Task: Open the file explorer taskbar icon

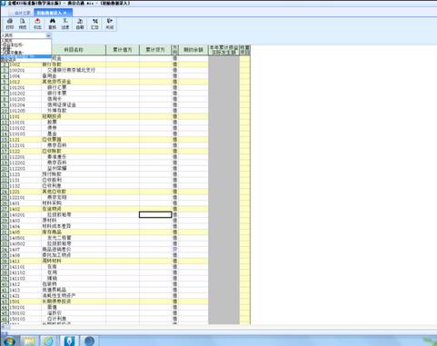Action: pos(29,341)
